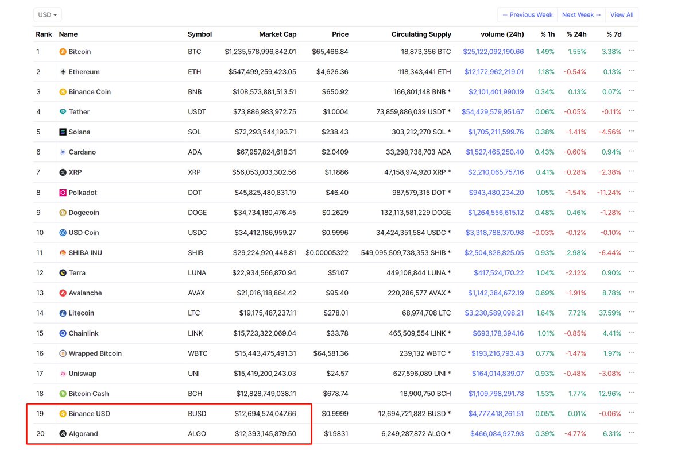Select Bitcoin market cap $1,235,578,996,842.01
The width and height of the screenshot is (689, 450).
(261, 52)
